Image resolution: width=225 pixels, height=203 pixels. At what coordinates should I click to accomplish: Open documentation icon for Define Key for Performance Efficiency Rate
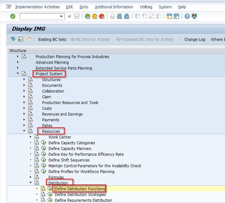[37, 154]
